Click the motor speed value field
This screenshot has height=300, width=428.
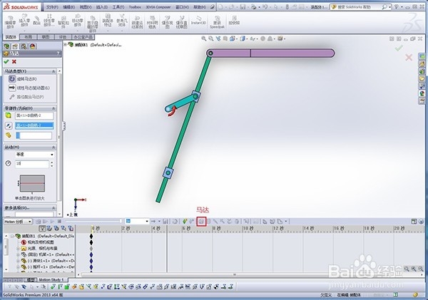tap(32, 164)
